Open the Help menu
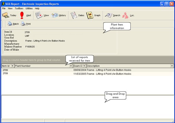Image resolution: width=175 pixels, height=123 pixels. click(37, 8)
